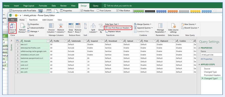225x97 pixels.
Task: Click the Tell me lightbulb search box
Action: coord(118,6)
